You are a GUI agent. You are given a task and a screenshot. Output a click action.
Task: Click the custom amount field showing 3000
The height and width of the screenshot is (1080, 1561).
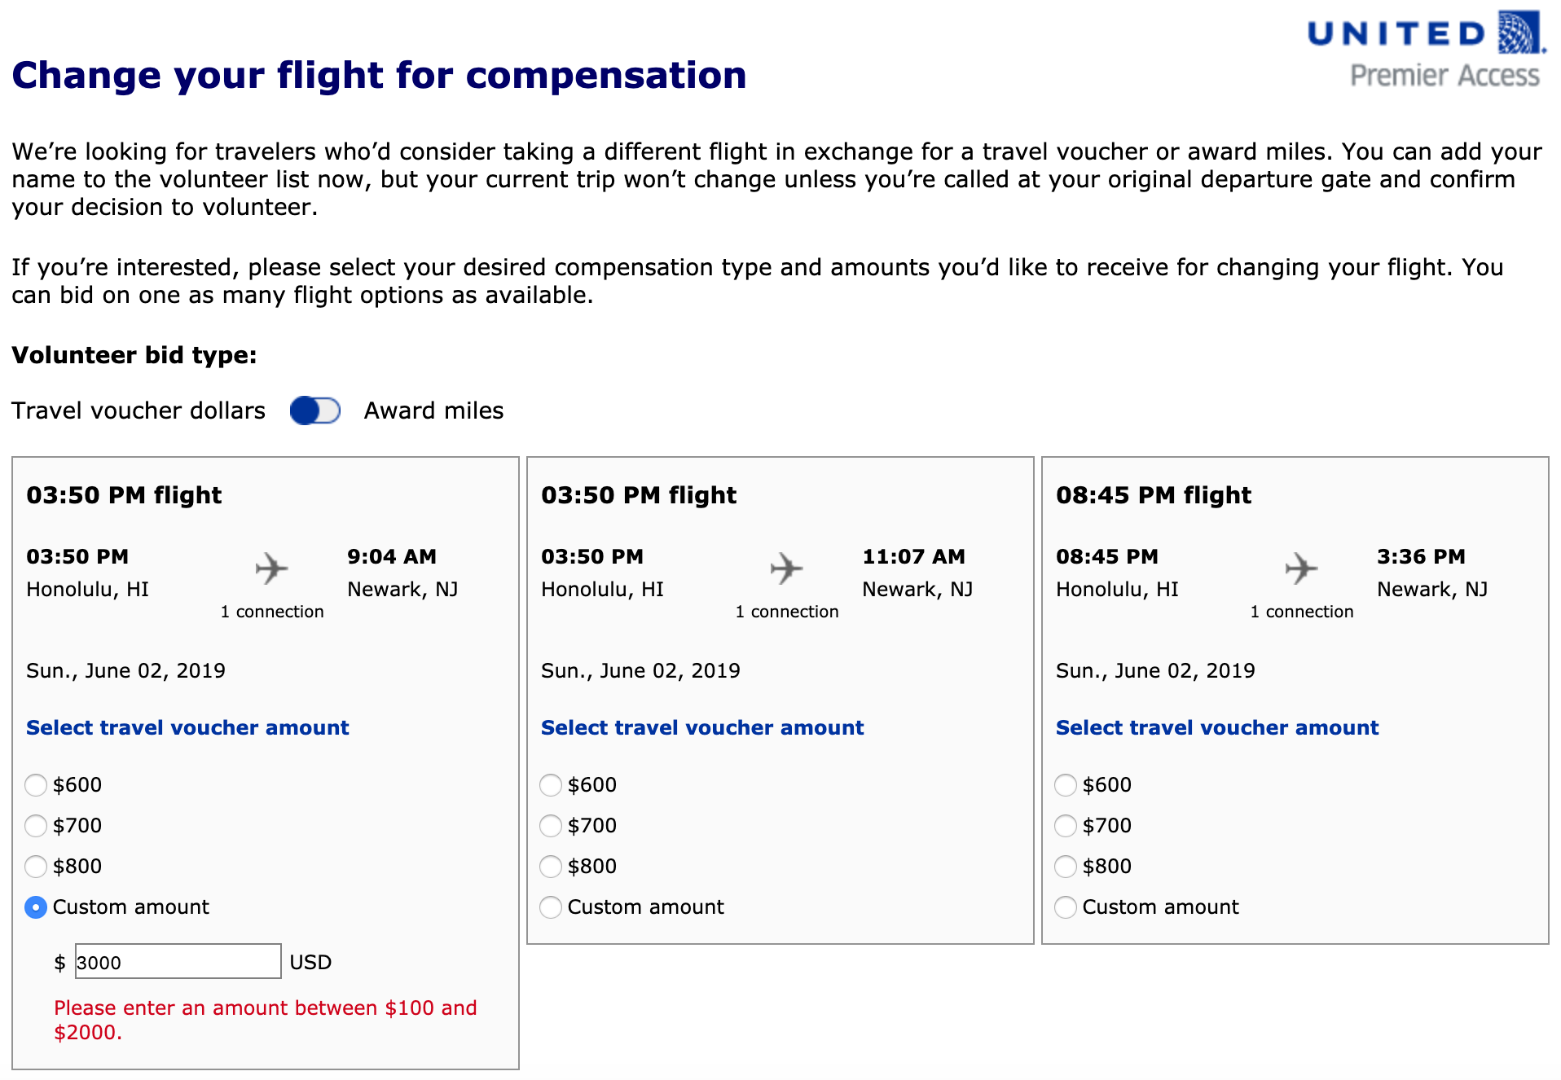coord(178,962)
